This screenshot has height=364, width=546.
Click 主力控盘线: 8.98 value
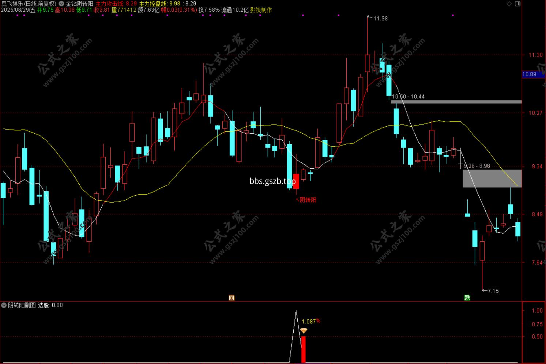(x=159, y=4)
